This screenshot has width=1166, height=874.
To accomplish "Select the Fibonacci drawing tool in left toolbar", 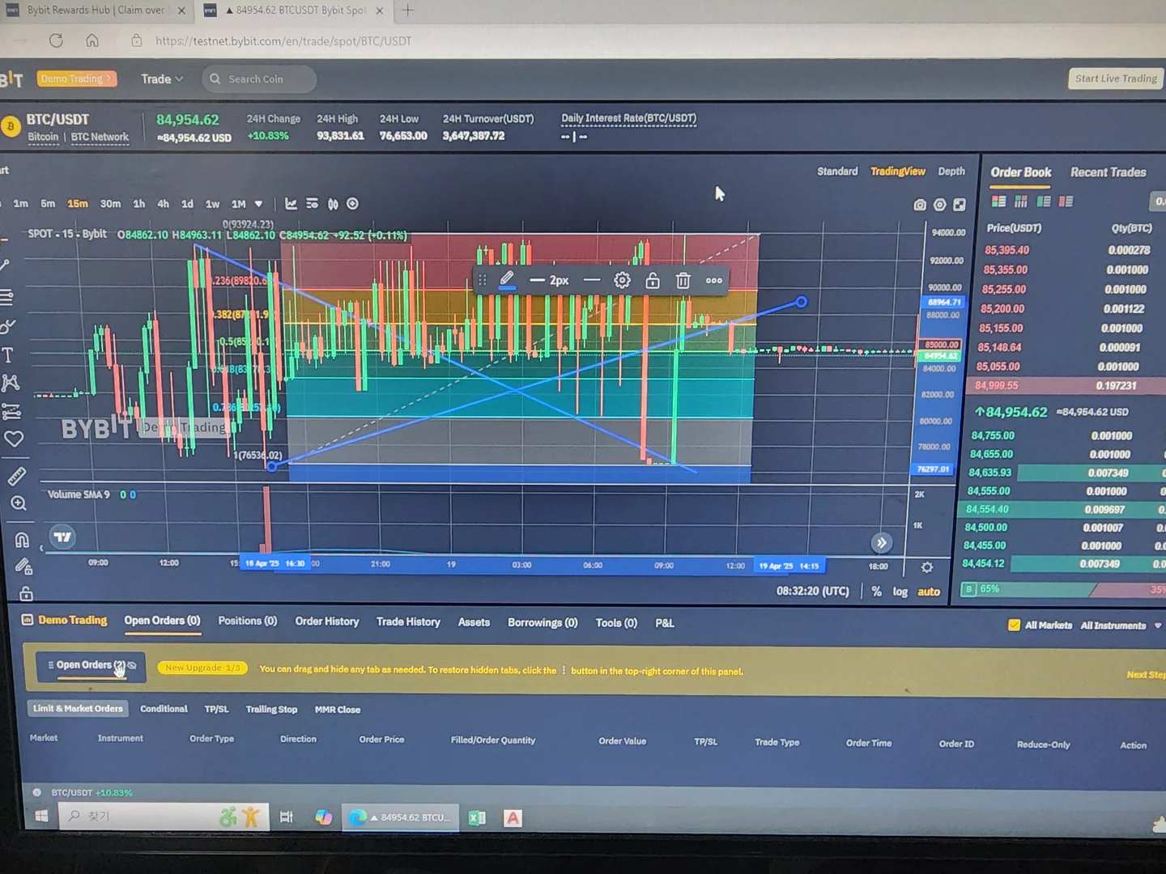I will click(6, 298).
